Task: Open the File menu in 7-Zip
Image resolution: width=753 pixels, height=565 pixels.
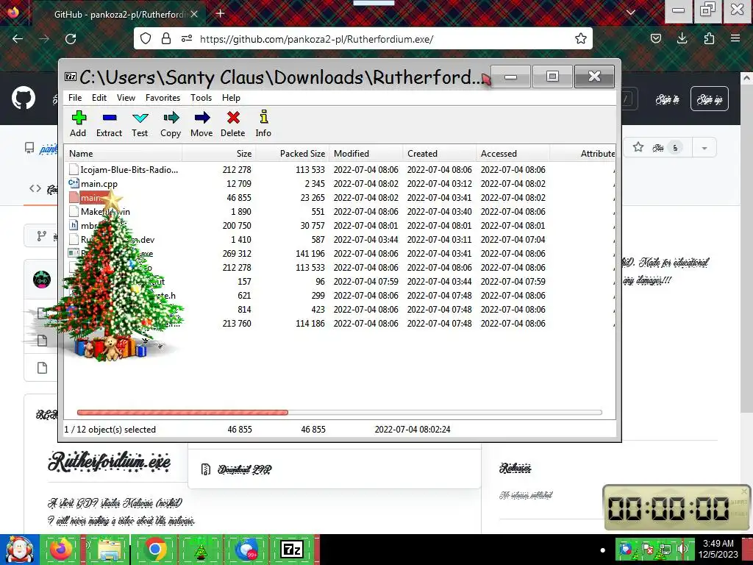Action: [x=75, y=98]
